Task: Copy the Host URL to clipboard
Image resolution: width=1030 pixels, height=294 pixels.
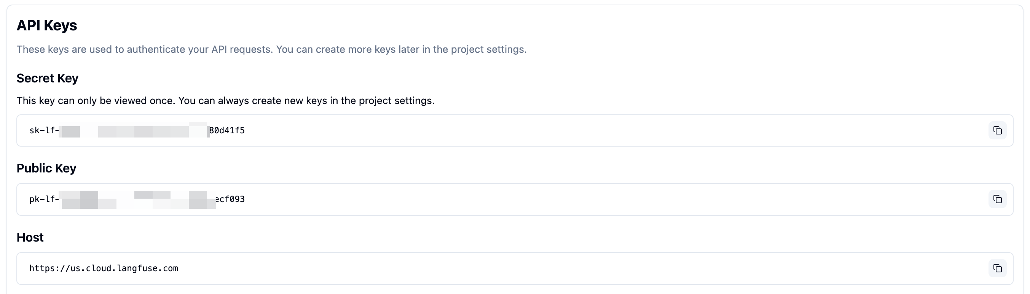Action: (997, 268)
